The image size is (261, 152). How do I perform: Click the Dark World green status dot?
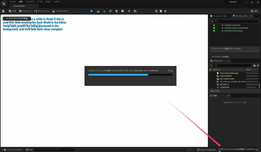[214, 31]
